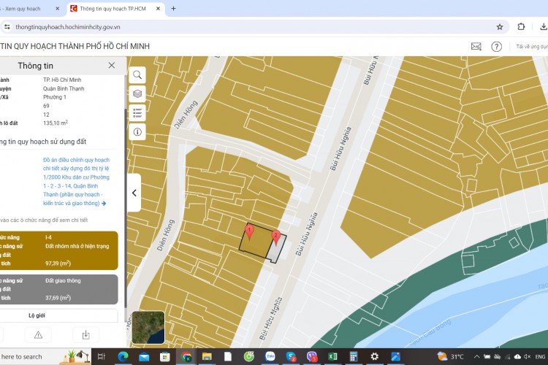Image resolution: width=548 pixels, height=365 pixels.
Task: Open a new browser tab
Action: pyautogui.click(x=173, y=9)
